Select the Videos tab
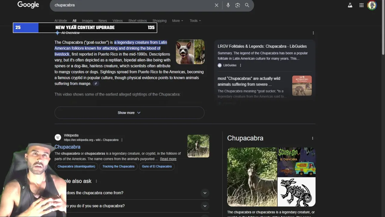This screenshot has height=217, width=385. click(x=118, y=21)
